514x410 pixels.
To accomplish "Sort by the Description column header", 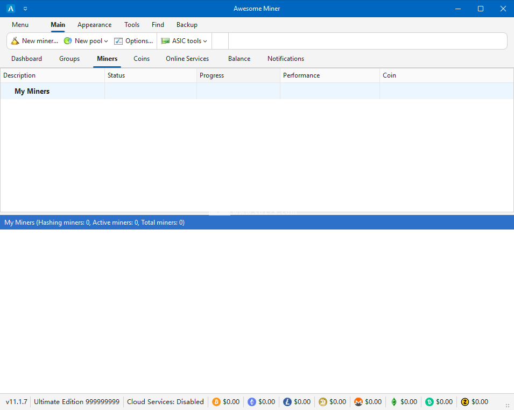I will coord(52,75).
